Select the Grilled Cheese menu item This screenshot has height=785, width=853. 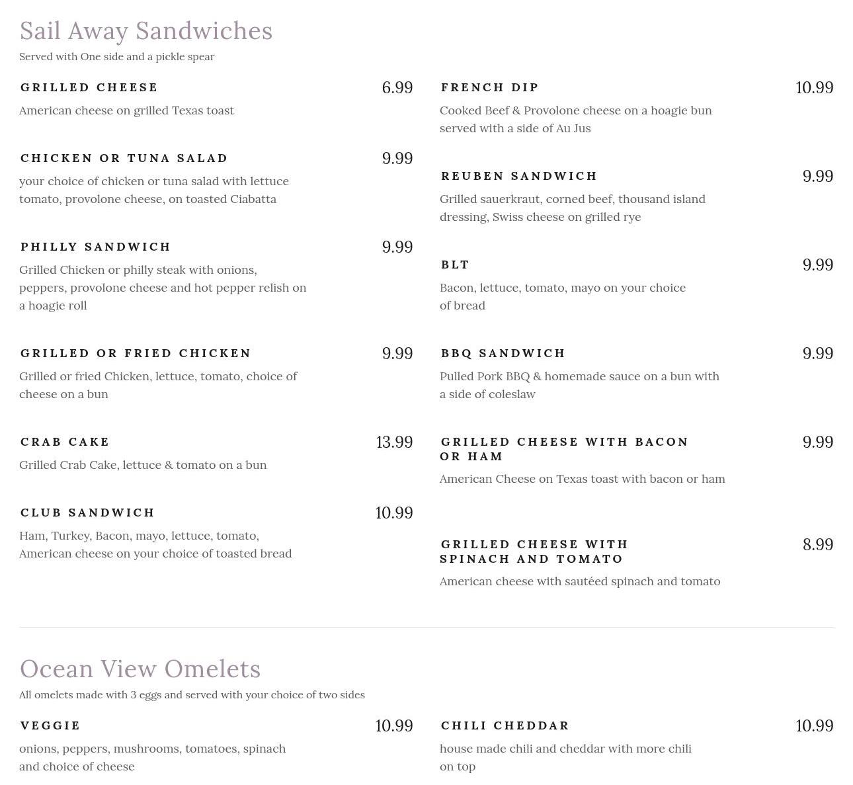coord(89,87)
